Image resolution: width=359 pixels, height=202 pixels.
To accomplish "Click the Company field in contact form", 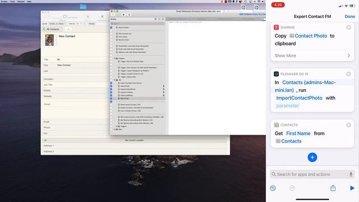I will tap(82, 79).
